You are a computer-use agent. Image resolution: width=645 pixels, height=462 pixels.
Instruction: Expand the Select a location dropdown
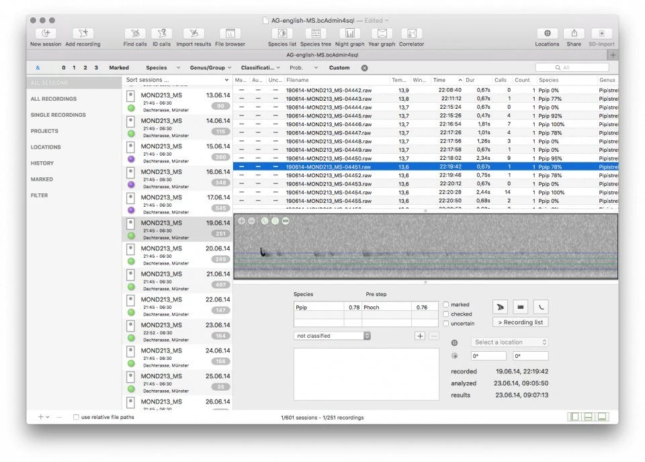coord(509,342)
